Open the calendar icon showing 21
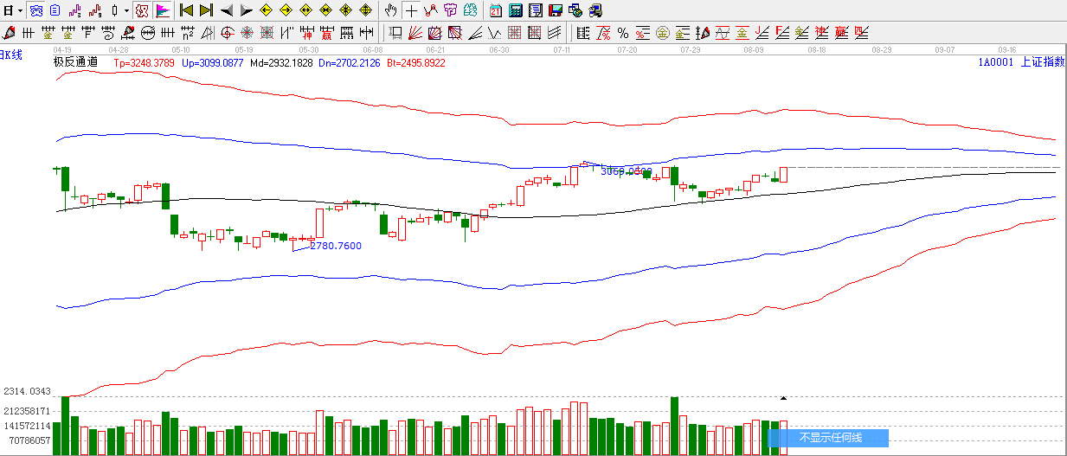 point(495,10)
